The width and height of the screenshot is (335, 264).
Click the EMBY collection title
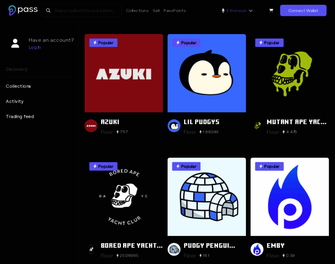(x=275, y=246)
